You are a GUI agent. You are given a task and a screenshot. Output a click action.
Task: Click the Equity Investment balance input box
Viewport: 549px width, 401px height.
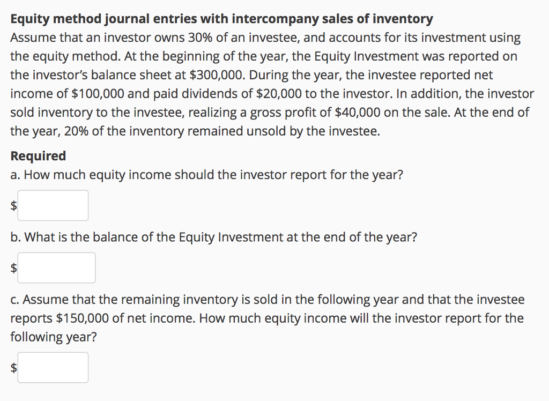click(x=56, y=268)
